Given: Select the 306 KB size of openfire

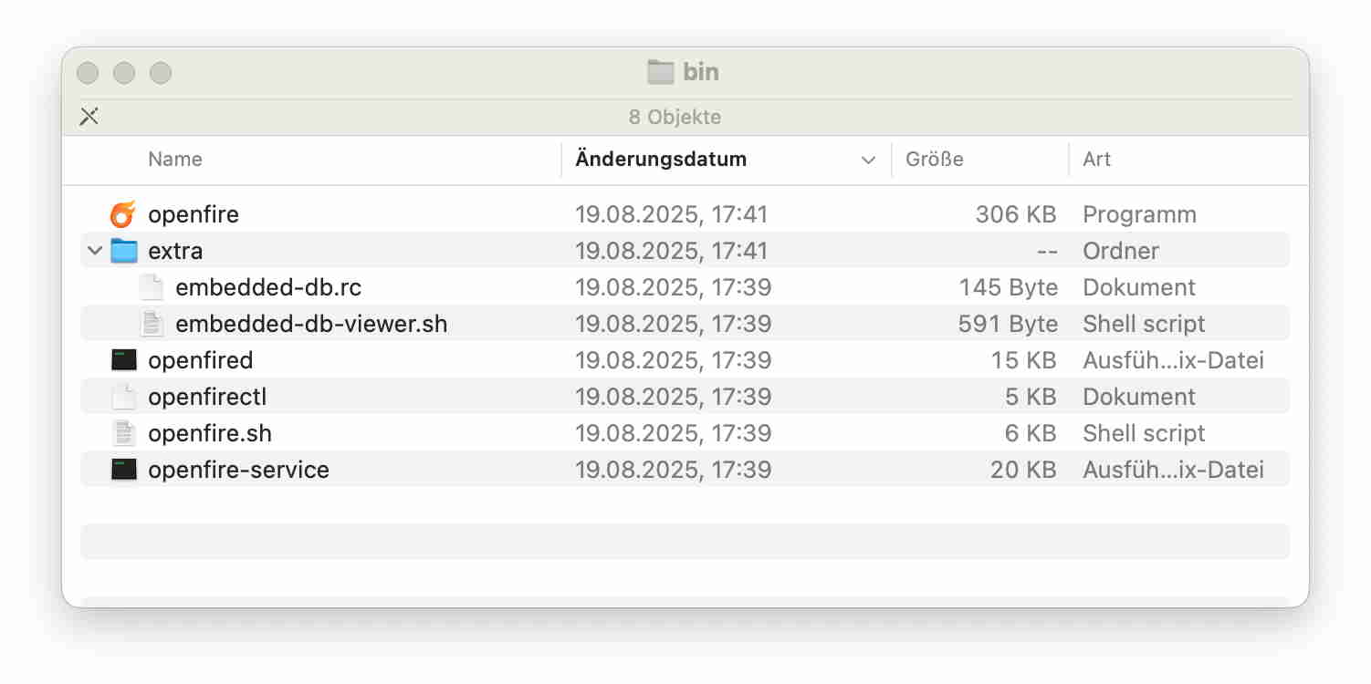Looking at the screenshot, I should click(1016, 214).
